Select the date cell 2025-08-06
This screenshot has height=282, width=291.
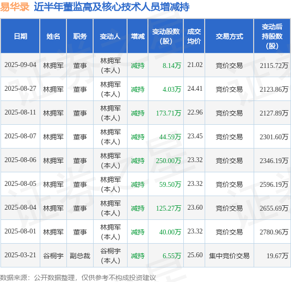[x=20, y=160]
